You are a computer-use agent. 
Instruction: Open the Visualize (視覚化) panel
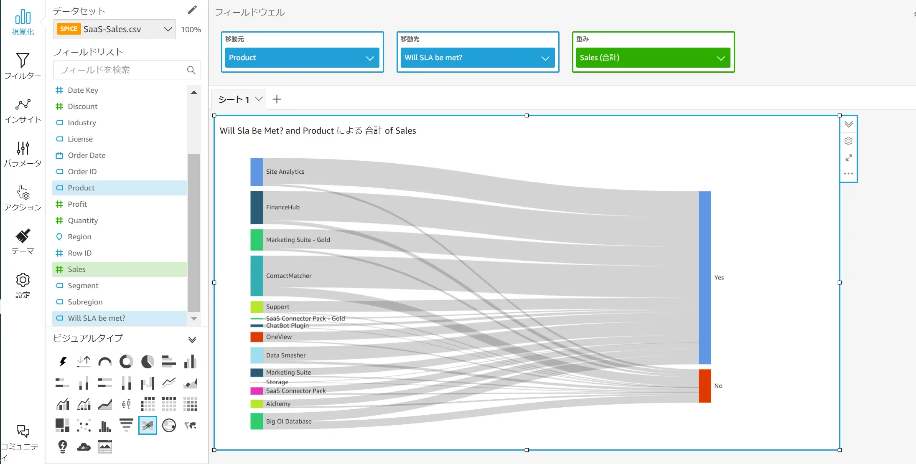23,23
